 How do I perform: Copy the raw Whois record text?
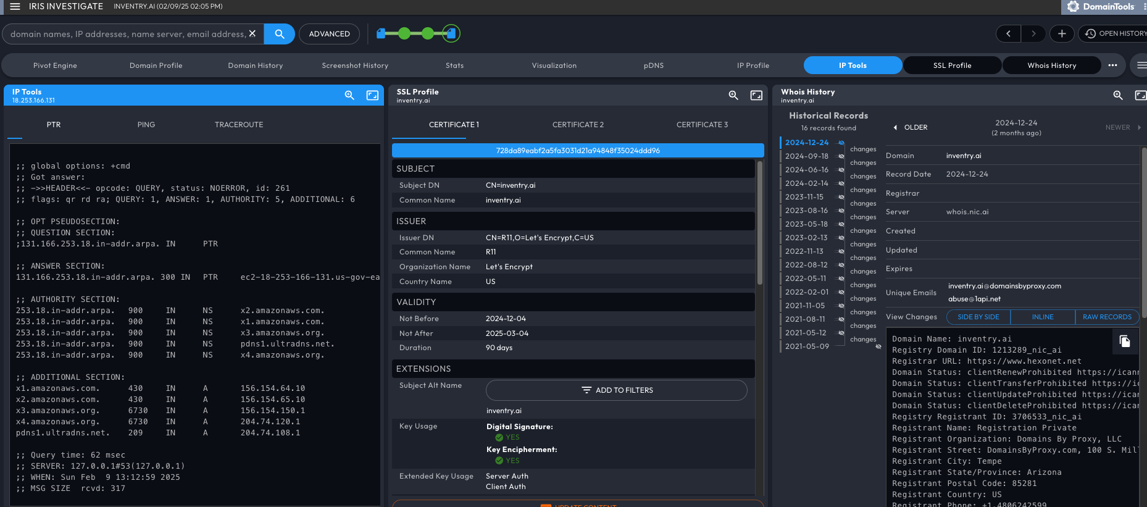pos(1125,341)
